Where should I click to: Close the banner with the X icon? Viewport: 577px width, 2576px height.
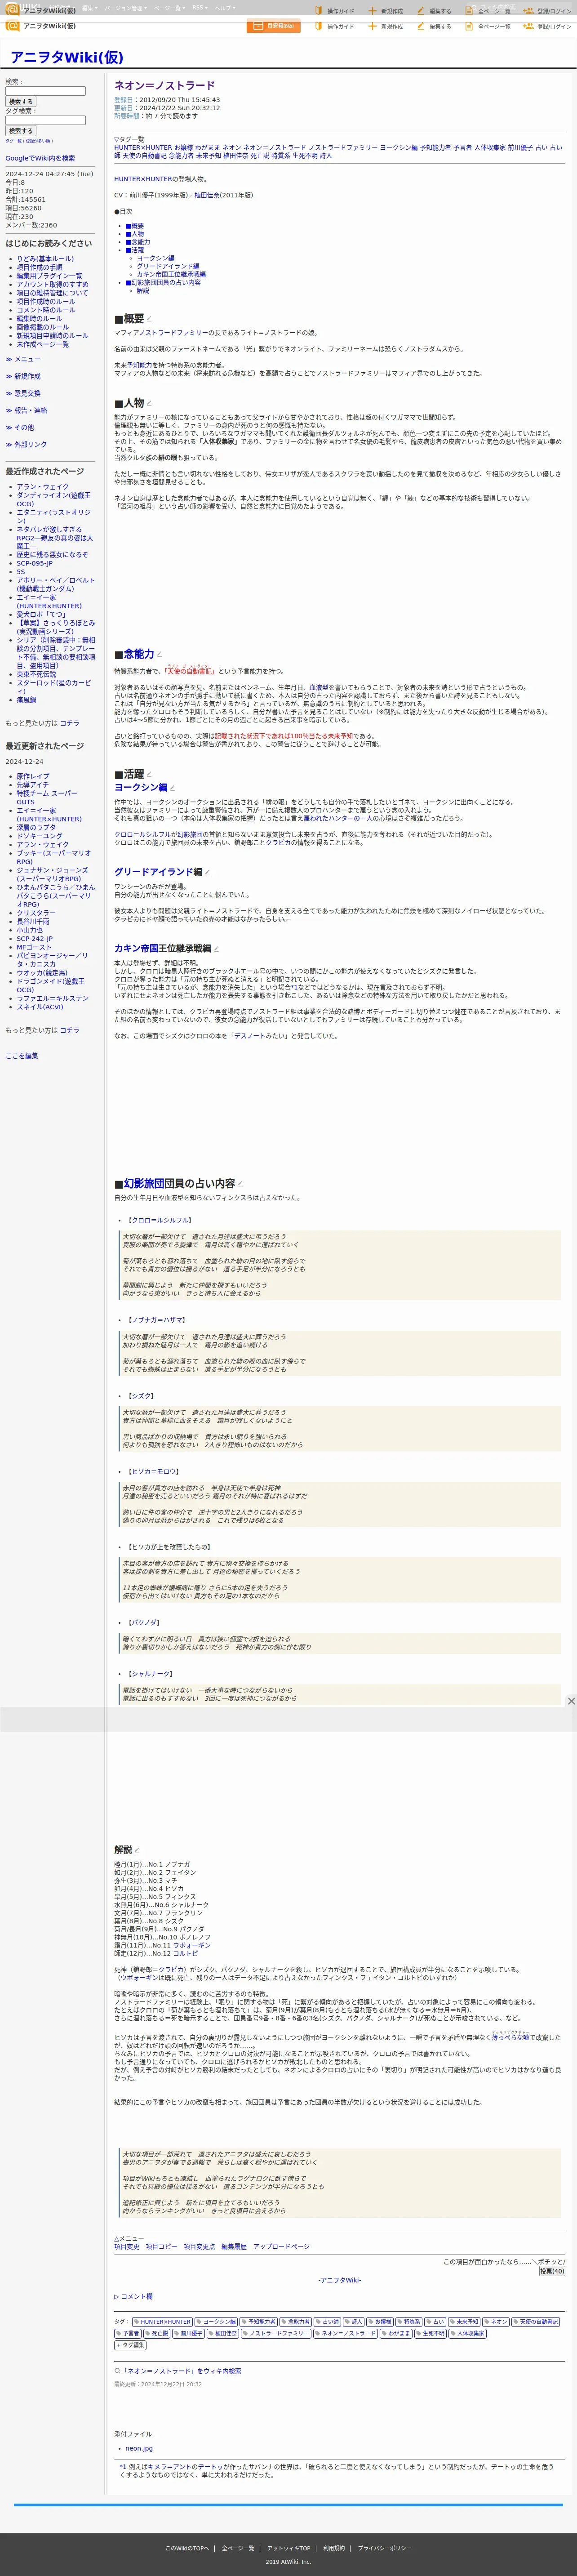[571, 1701]
